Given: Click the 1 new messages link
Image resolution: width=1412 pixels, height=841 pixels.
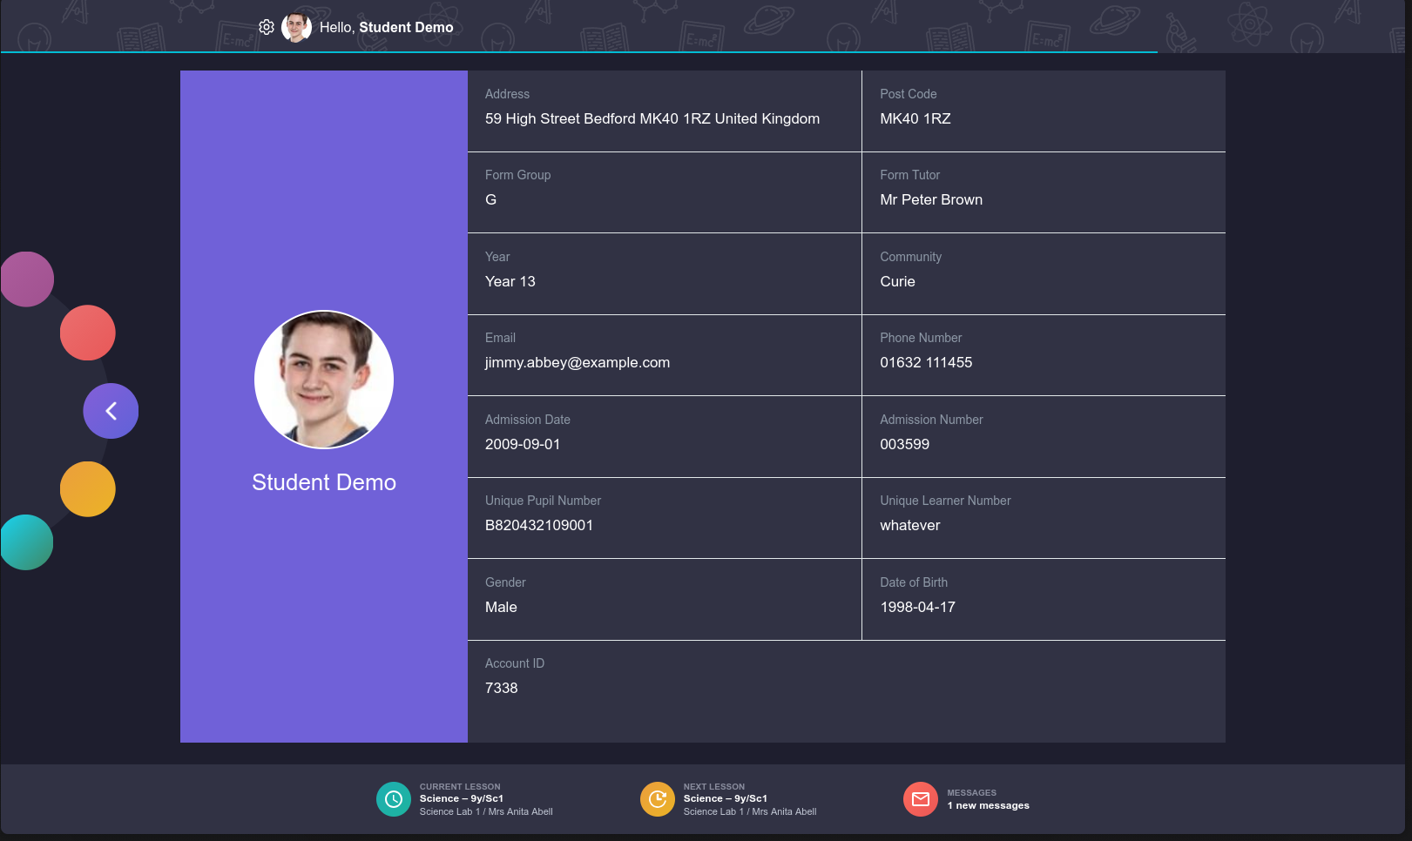Looking at the screenshot, I should click(x=988, y=805).
